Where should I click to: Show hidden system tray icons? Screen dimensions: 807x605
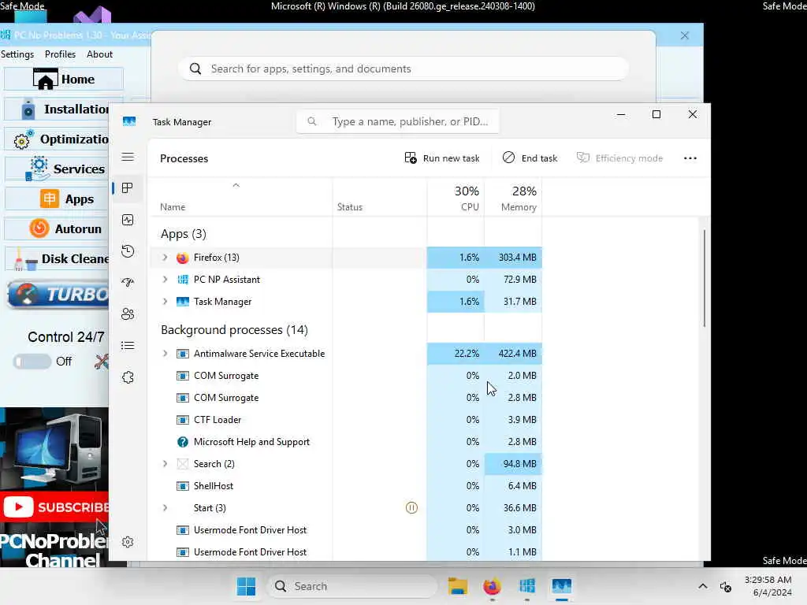[x=702, y=586]
